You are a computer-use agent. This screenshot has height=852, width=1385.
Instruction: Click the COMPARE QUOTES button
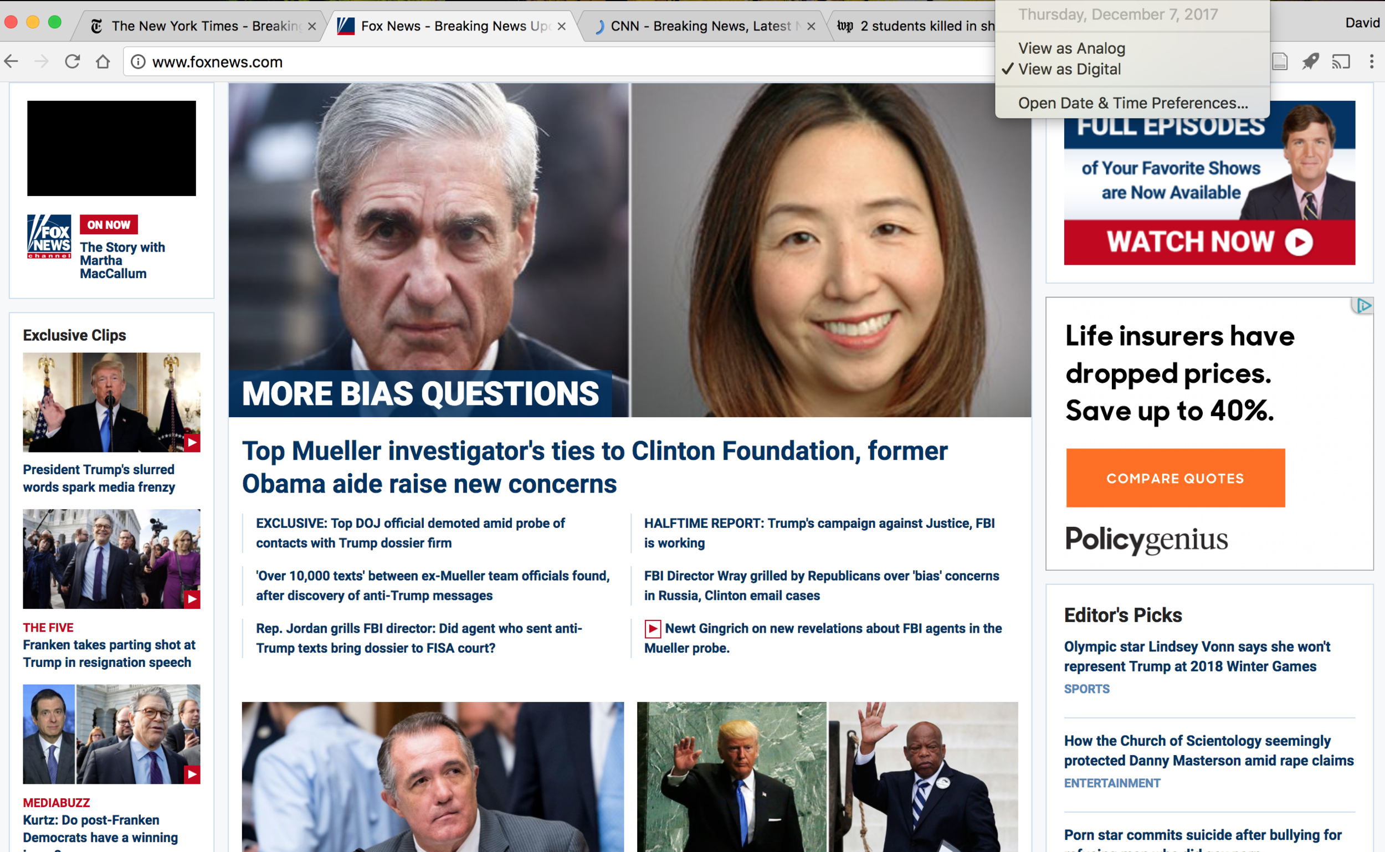[x=1176, y=478]
